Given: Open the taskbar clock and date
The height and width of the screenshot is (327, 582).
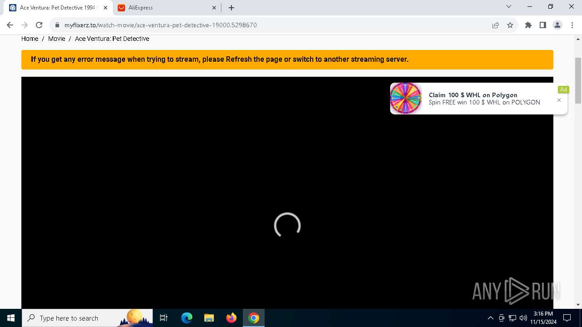Looking at the screenshot, I should click(x=543, y=318).
